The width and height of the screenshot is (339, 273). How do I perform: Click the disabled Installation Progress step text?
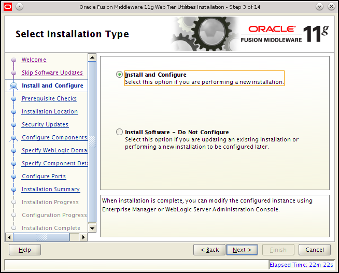(x=50, y=202)
